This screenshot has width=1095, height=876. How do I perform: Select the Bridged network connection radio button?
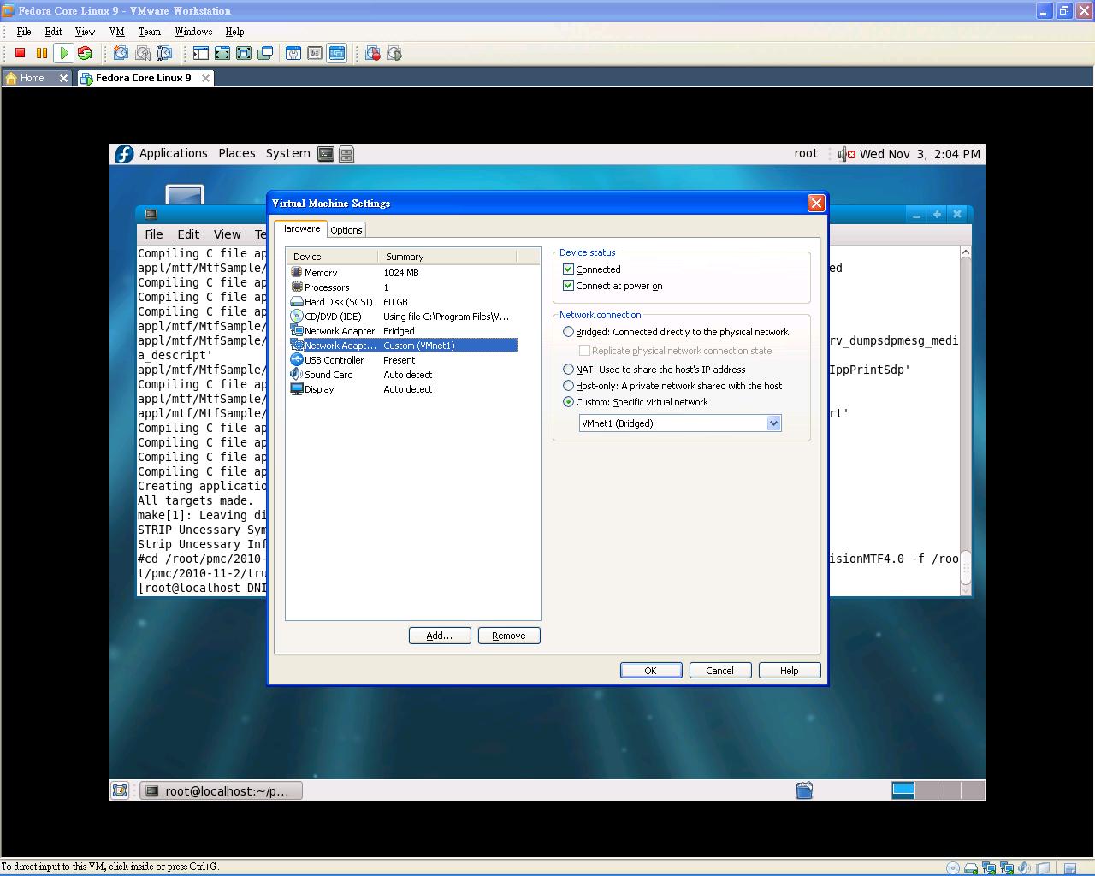pyautogui.click(x=568, y=332)
